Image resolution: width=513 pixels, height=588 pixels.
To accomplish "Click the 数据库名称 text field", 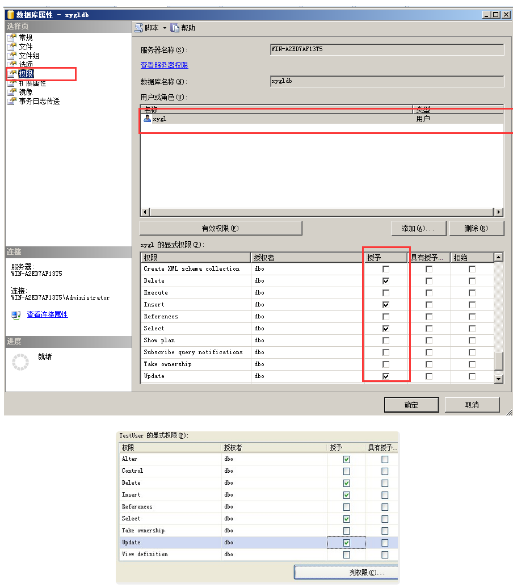I will (386, 82).
